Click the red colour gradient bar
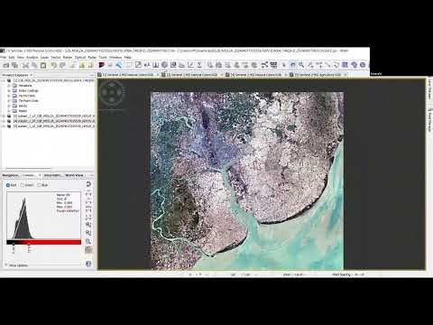 (x=44, y=242)
